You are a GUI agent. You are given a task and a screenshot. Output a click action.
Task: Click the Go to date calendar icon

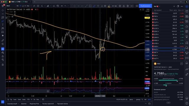[x=43, y=100]
